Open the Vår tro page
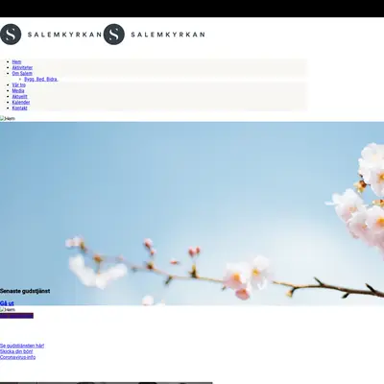The image size is (384, 384). coord(19,84)
